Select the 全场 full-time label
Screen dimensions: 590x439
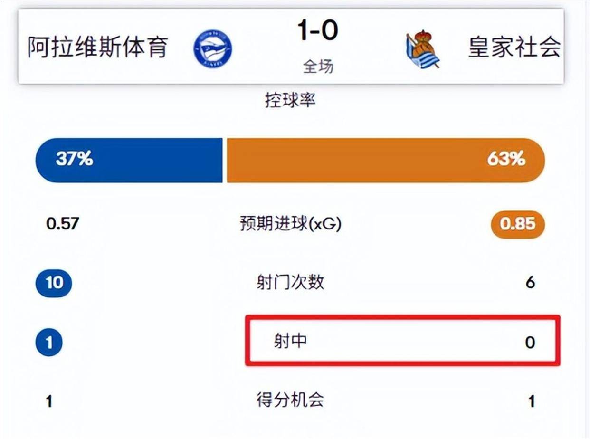(x=318, y=67)
